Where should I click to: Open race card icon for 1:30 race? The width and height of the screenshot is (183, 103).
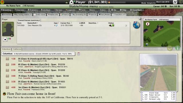tap(7, 59)
